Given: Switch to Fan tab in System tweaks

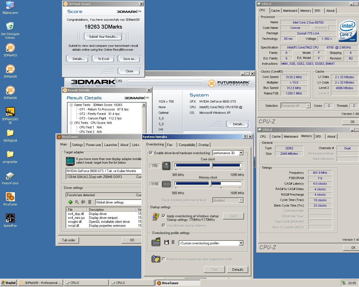Looking at the screenshot, I should point(170,145).
